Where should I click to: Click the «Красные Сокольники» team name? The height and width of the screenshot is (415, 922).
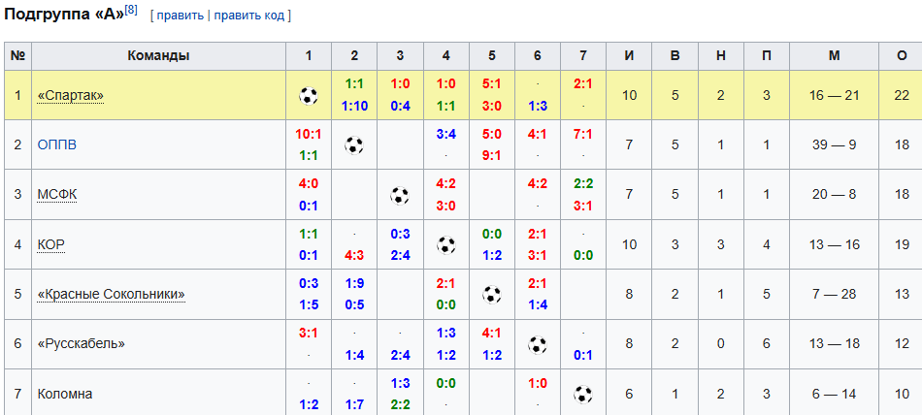112,295
